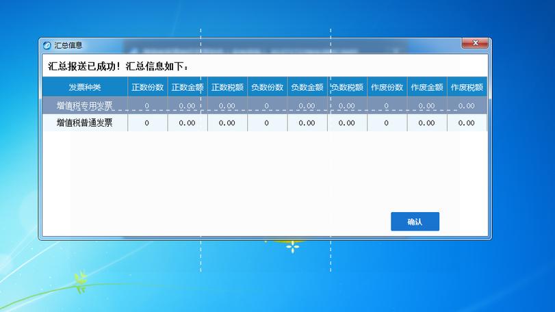This screenshot has height=312, width=555.
Task: Click the 作废税额 column header
Action: [467, 87]
